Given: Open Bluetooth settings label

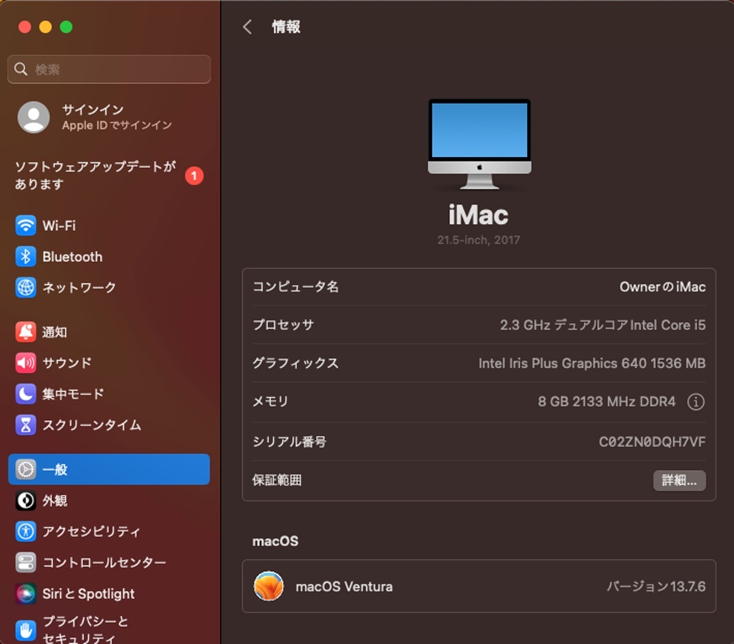Looking at the screenshot, I should [x=72, y=256].
